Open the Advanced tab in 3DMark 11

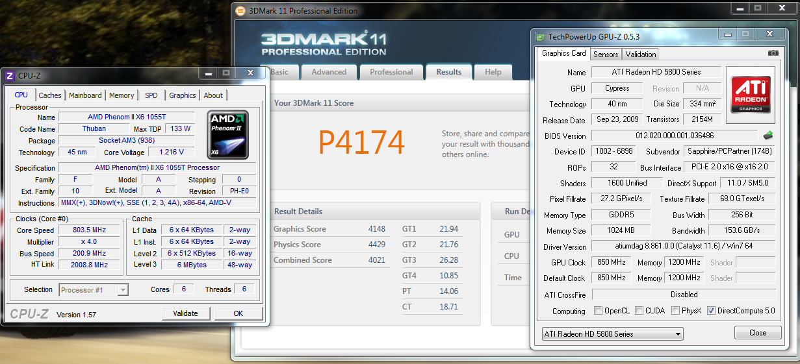coord(329,72)
